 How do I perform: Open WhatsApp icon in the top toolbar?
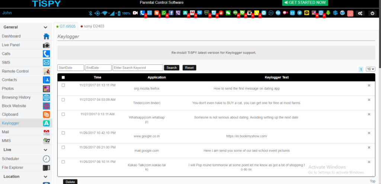click(164, 13)
